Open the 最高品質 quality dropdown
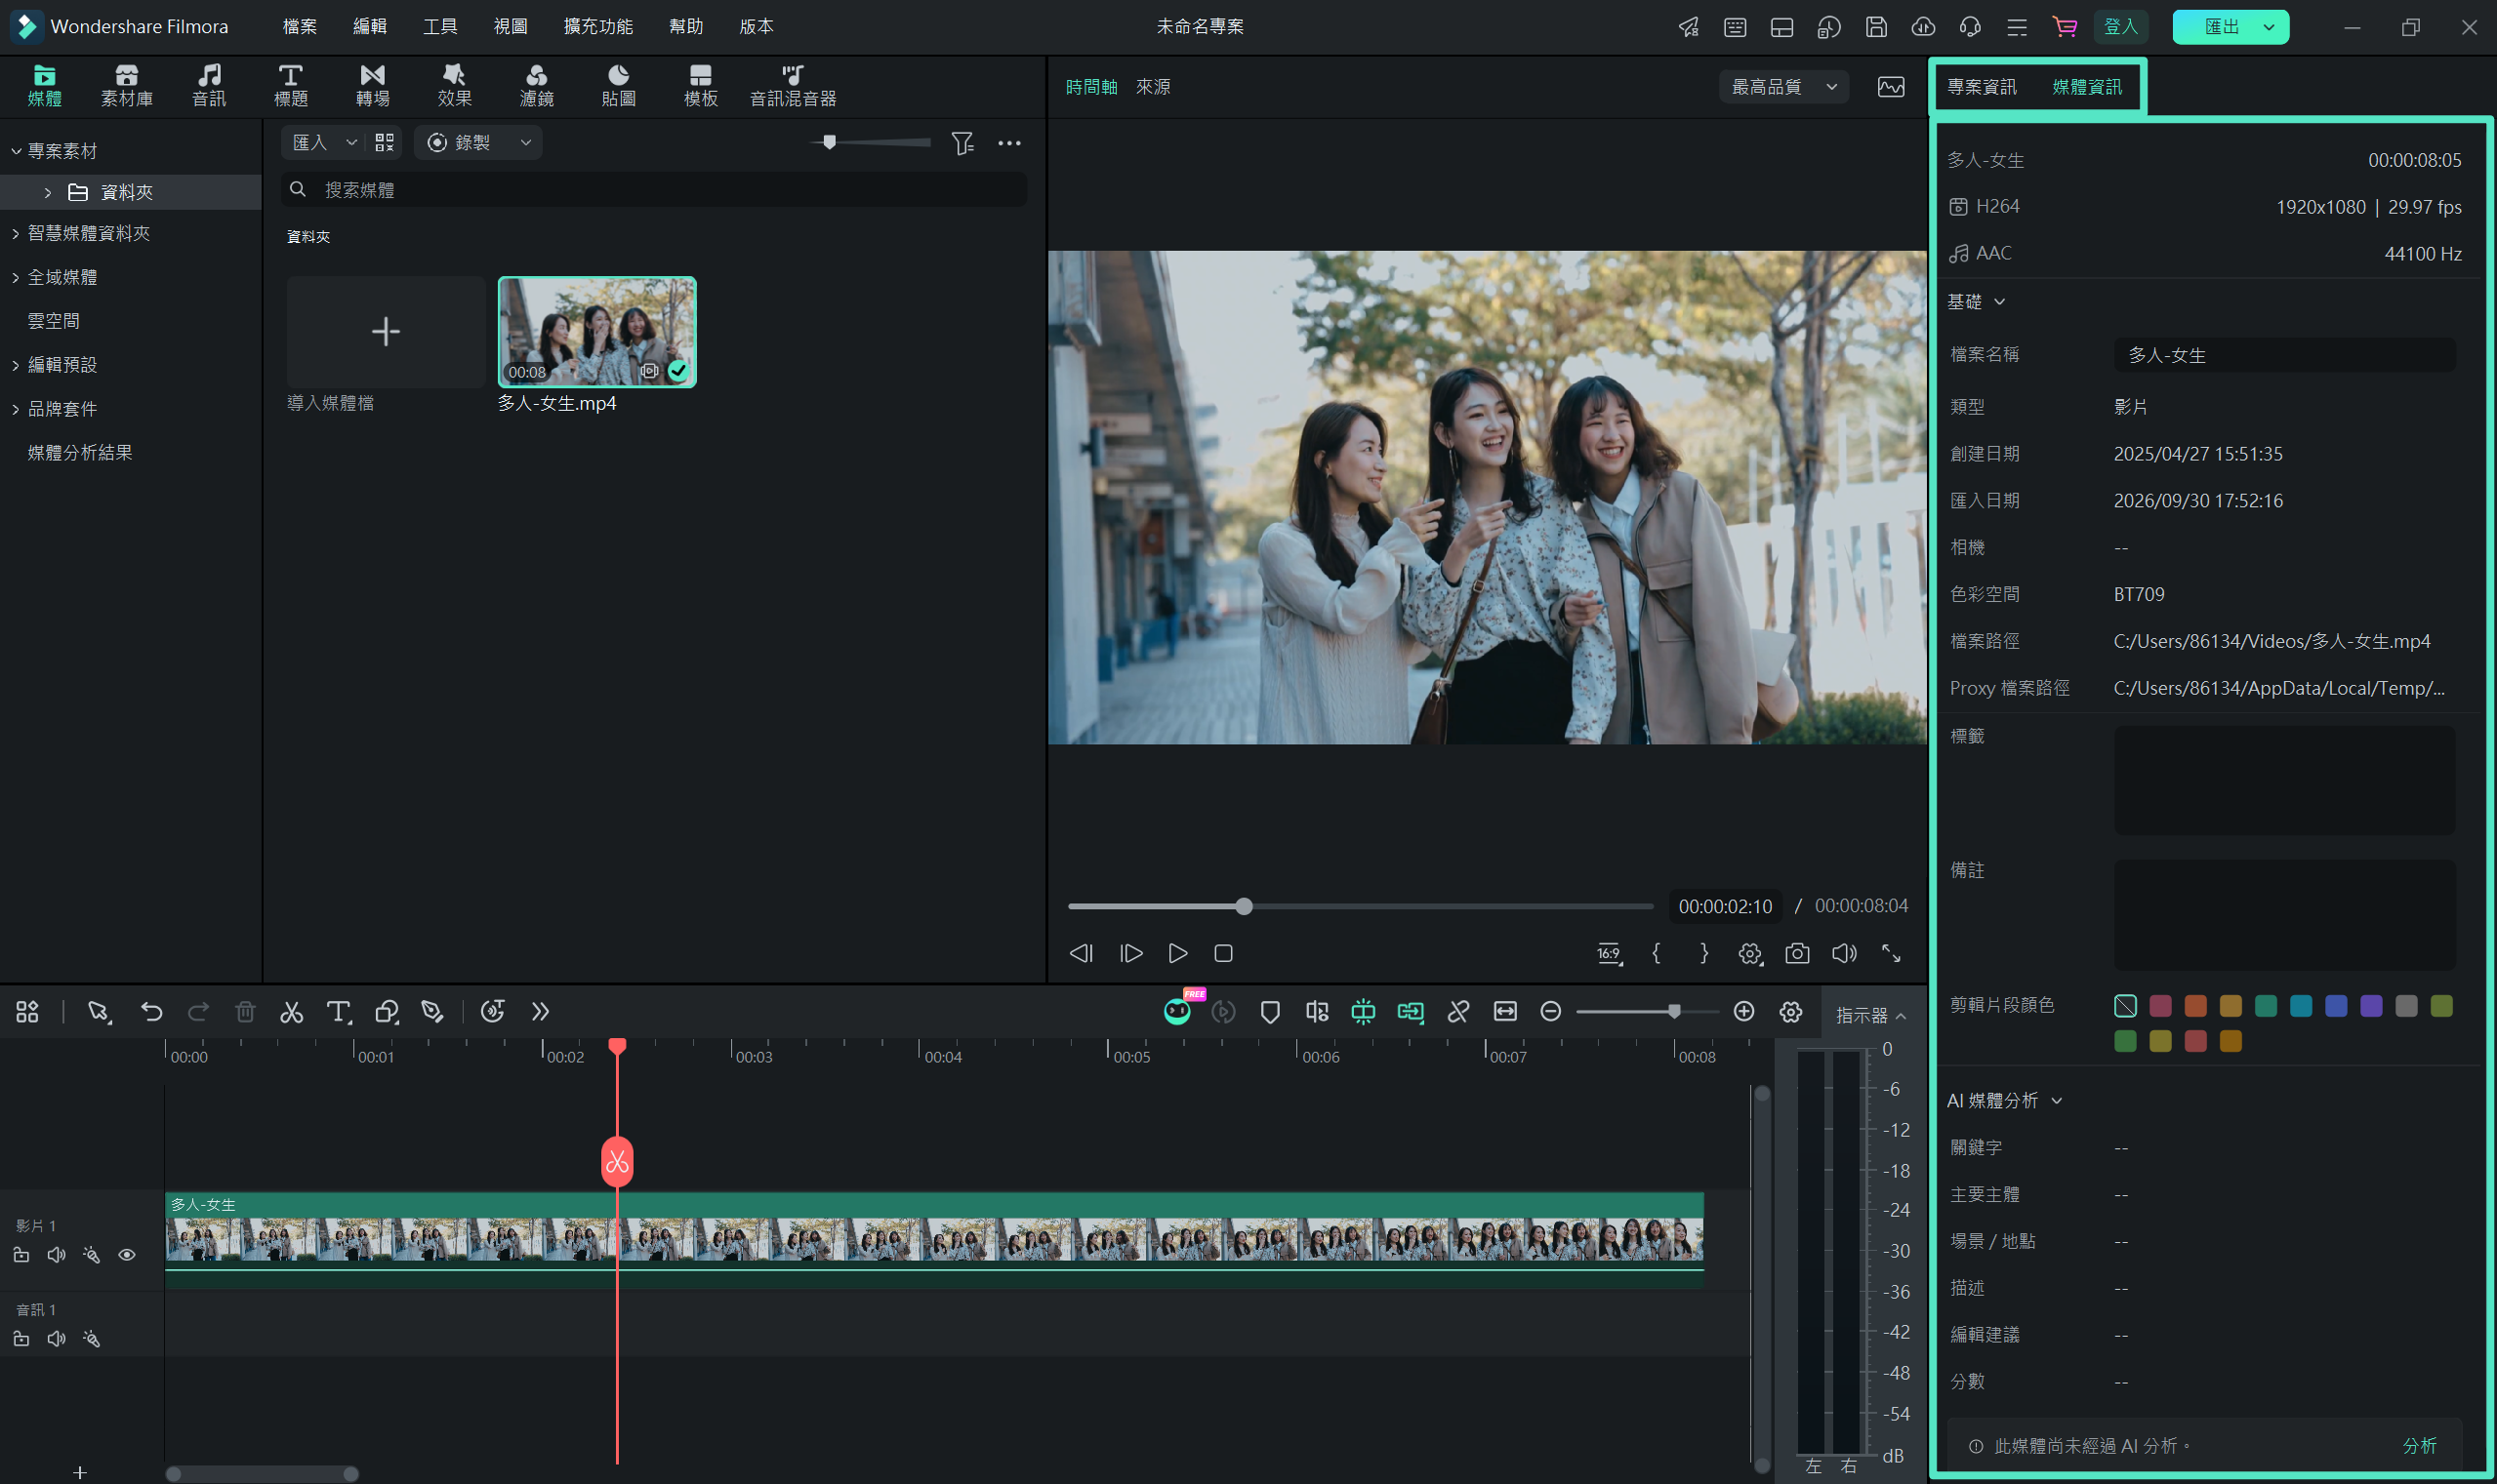This screenshot has height=1484, width=2497. pos(1783,87)
